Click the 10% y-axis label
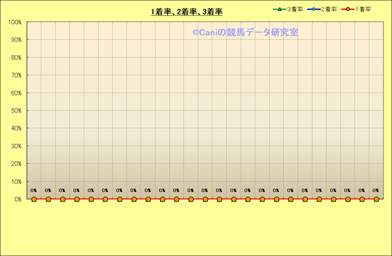 [15, 182]
